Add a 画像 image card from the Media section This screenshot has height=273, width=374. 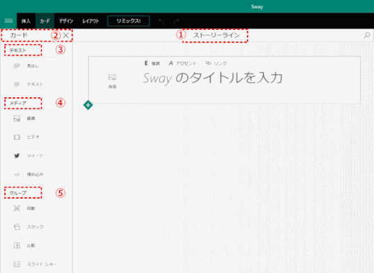pyautogui.click(x=24, y=119)
